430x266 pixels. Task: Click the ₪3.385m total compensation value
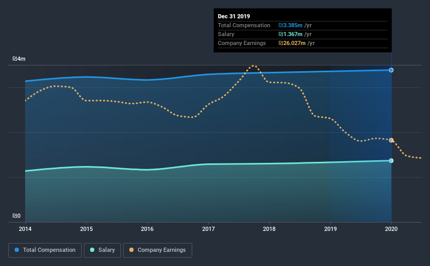[290, 25]
